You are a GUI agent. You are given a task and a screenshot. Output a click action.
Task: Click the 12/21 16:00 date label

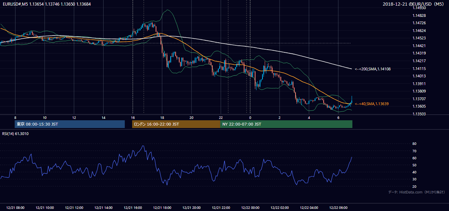(x=133, y=208)
